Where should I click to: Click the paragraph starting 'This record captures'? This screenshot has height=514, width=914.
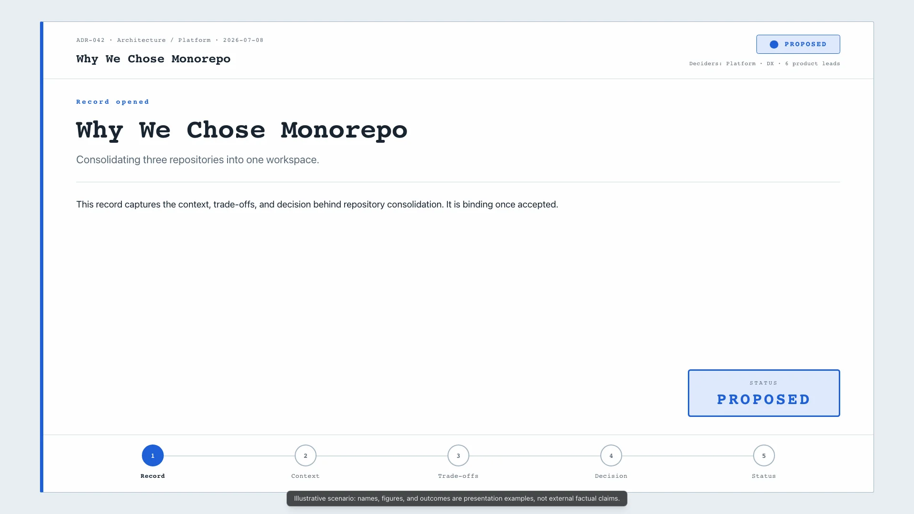pos(317,205)
